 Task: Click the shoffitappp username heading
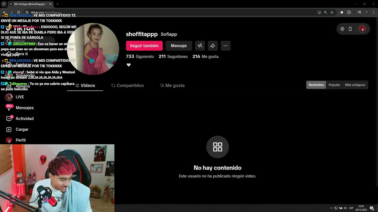(x=142, y=34)
